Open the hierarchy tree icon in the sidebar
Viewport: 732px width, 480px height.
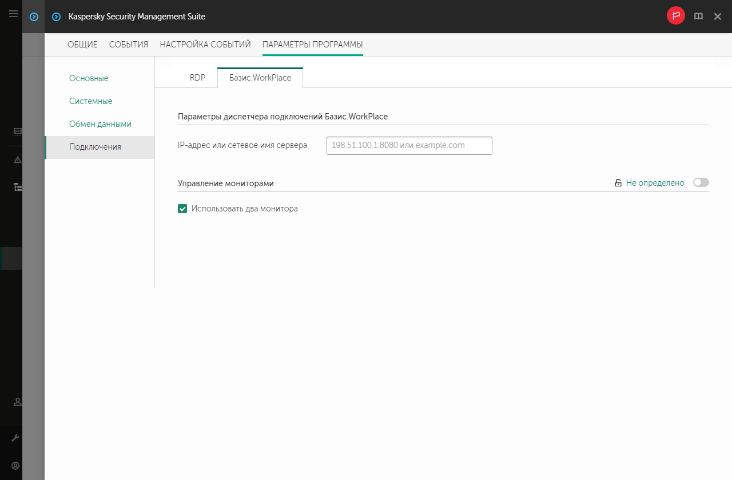click(17, 186)
